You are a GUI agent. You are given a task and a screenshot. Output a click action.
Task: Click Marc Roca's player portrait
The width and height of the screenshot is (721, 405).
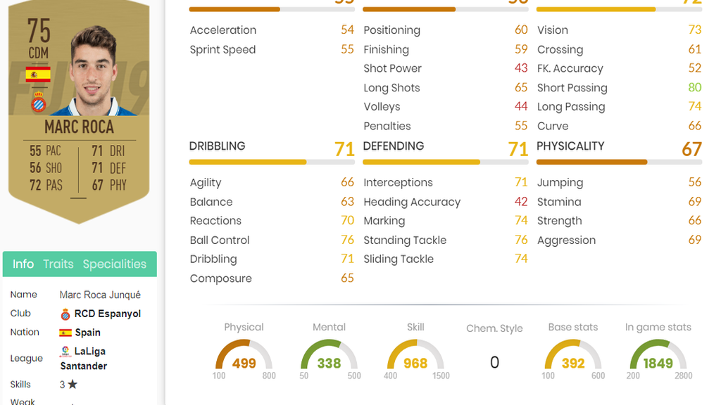tap(94, 70)
